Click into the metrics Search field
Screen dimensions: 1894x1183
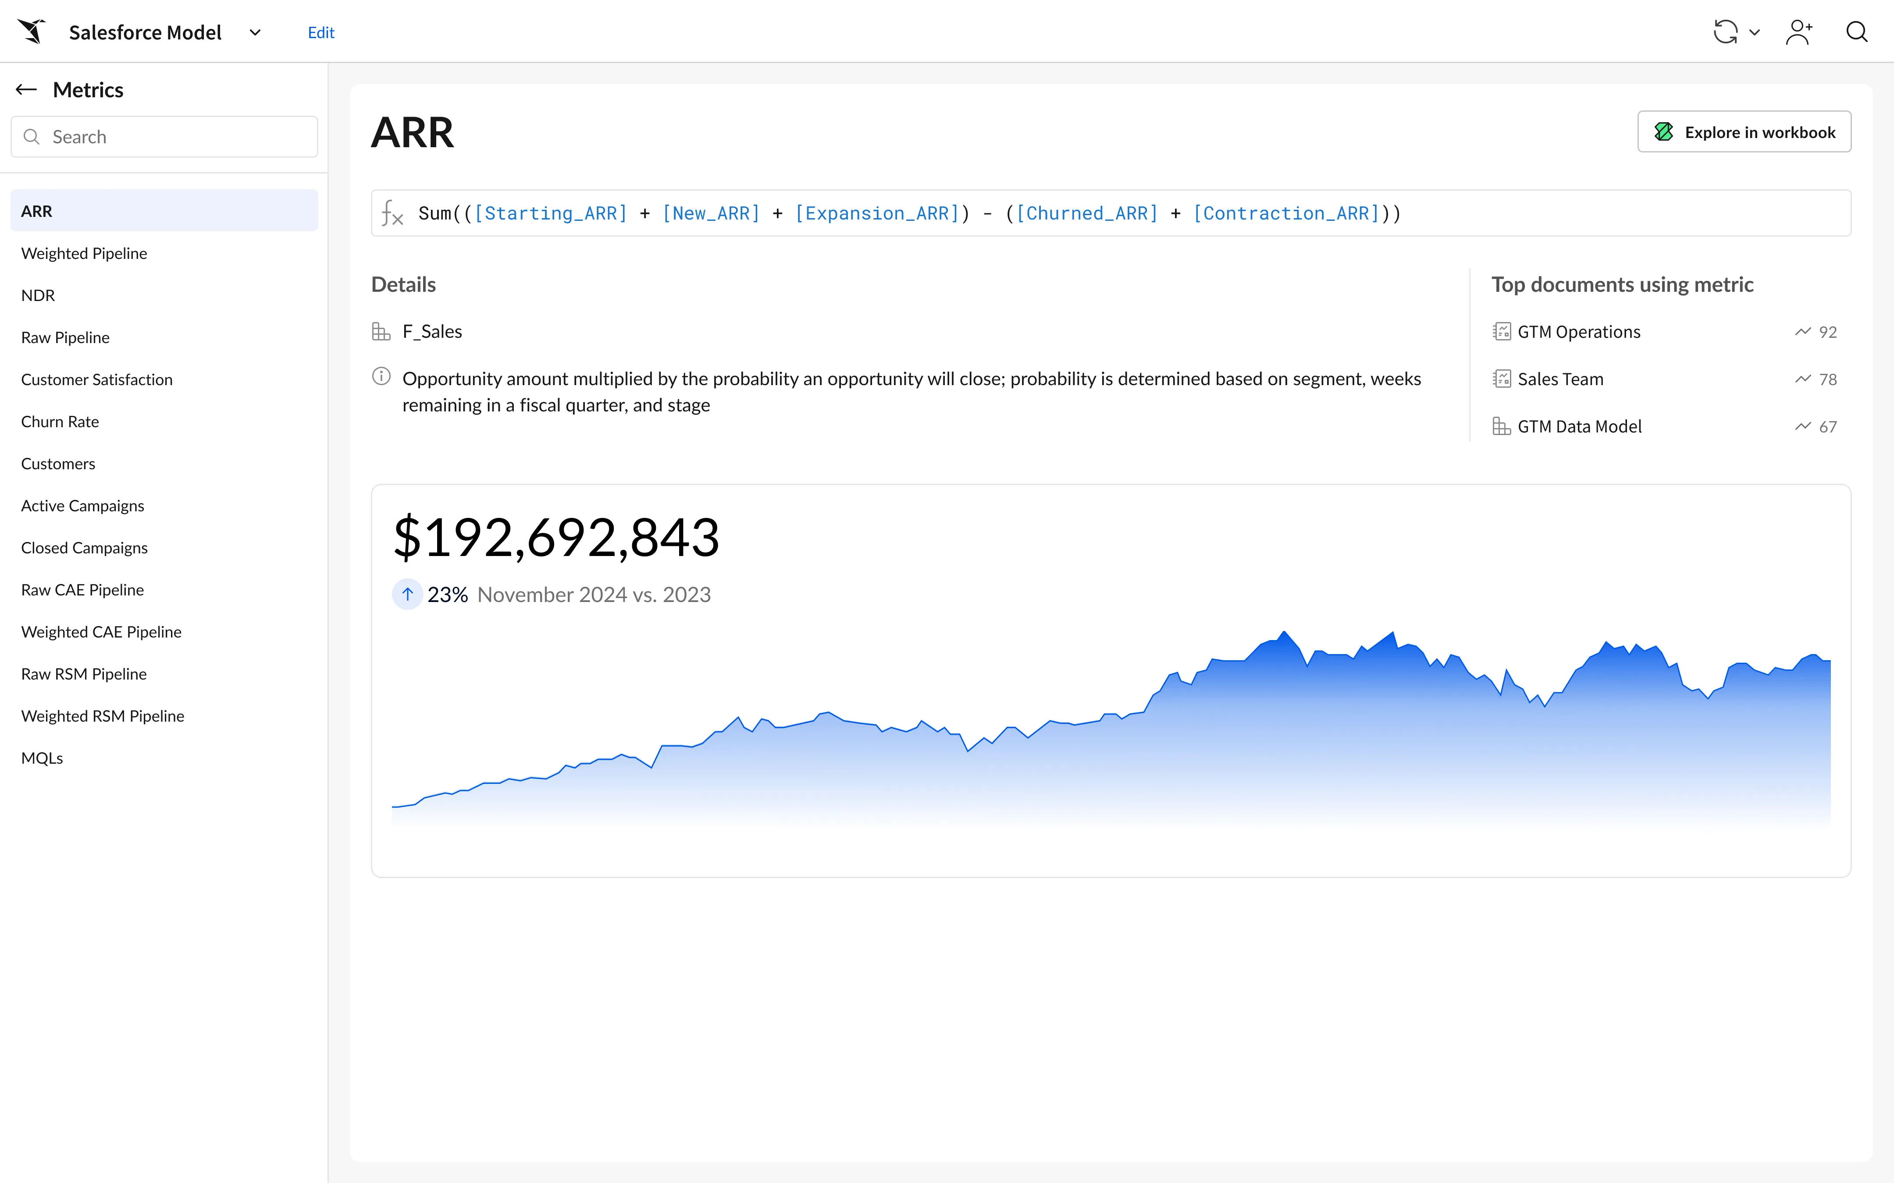click(x=164, y=137)
